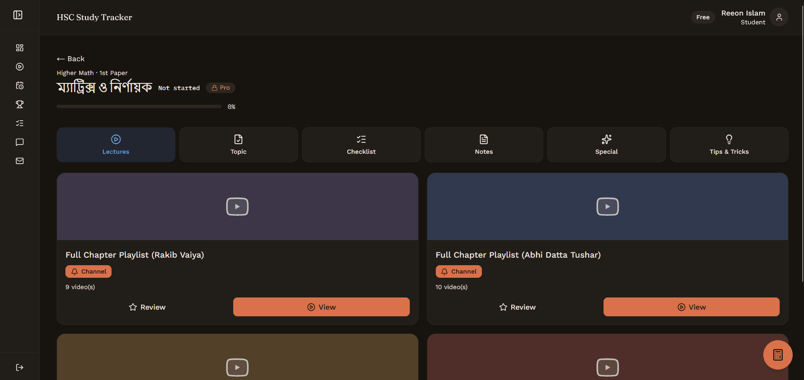This screenshot has height=380, width=804.
Task: Click the Pro lock badge
Action: tap(221, 88)
